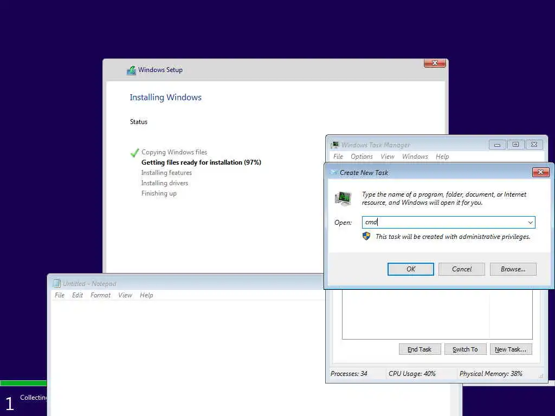Expand the Open combo box dropdown arrow
The height and width of the screenshot is (416, 555).
click(530, 223)
